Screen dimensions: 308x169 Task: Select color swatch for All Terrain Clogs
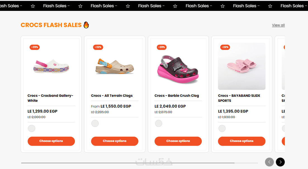pos(95,123)
